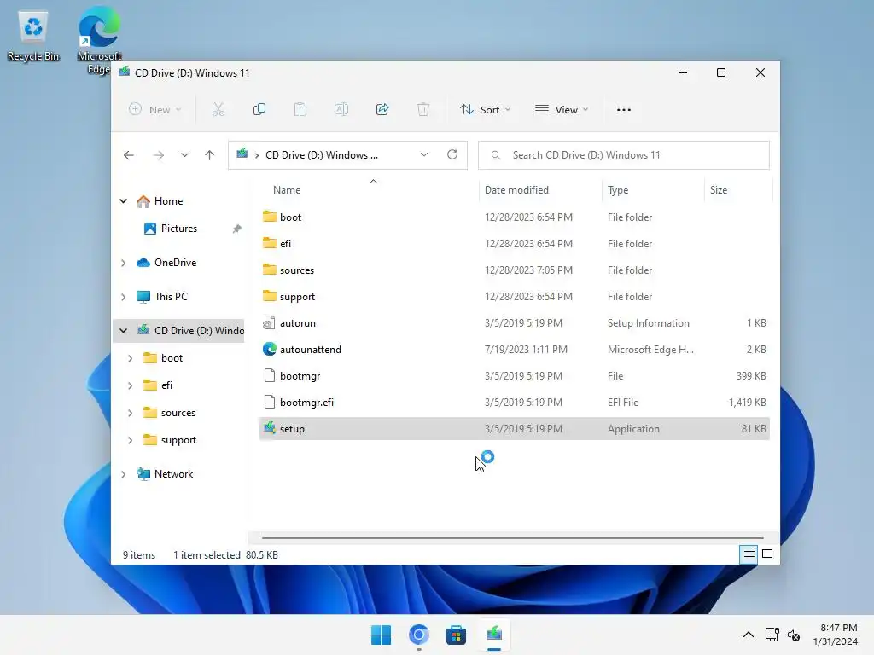Image resolution: width=874 pixels, height=655 pixels.
Task: Click the Rename icon in the toolbar
Action: point(341,110)
